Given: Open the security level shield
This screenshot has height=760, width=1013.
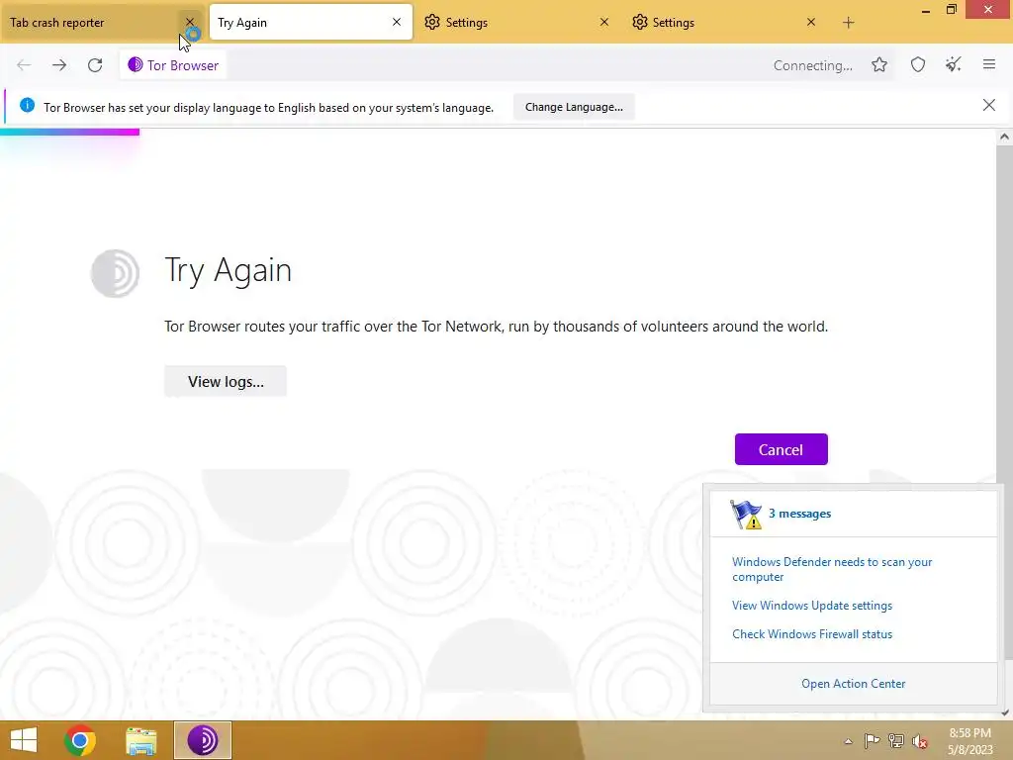Looking at the screenshot, I should pos(918,64).
